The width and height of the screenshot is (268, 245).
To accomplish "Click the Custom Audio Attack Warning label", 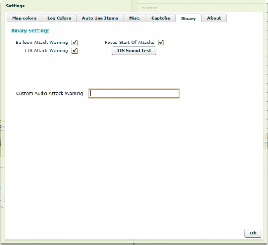I will (x=49, y=94).
